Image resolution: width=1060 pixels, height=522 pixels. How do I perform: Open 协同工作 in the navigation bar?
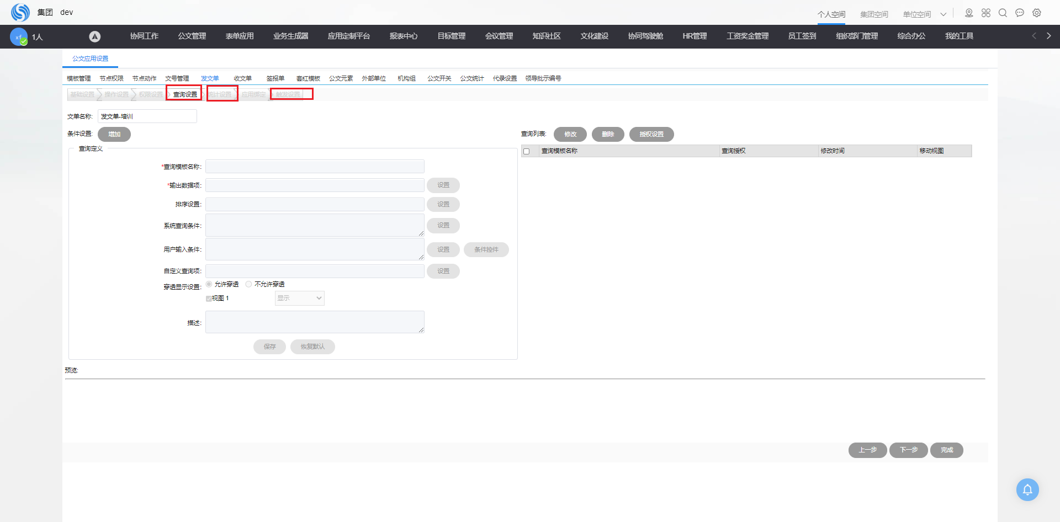pos(144,36)
